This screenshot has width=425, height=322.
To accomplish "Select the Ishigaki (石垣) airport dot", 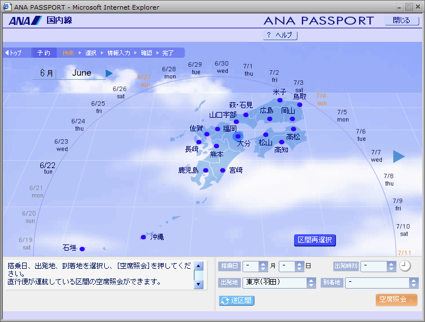I will click(x=82, y=249).
